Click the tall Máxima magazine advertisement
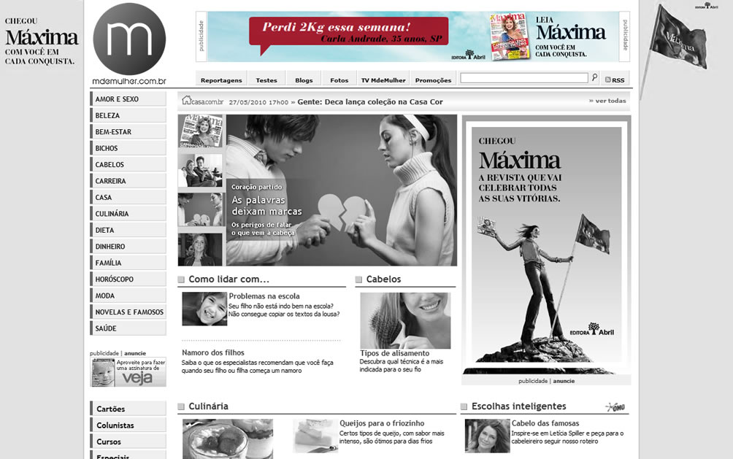Viewport: 733px width, 459px height. tap(547, 245)
